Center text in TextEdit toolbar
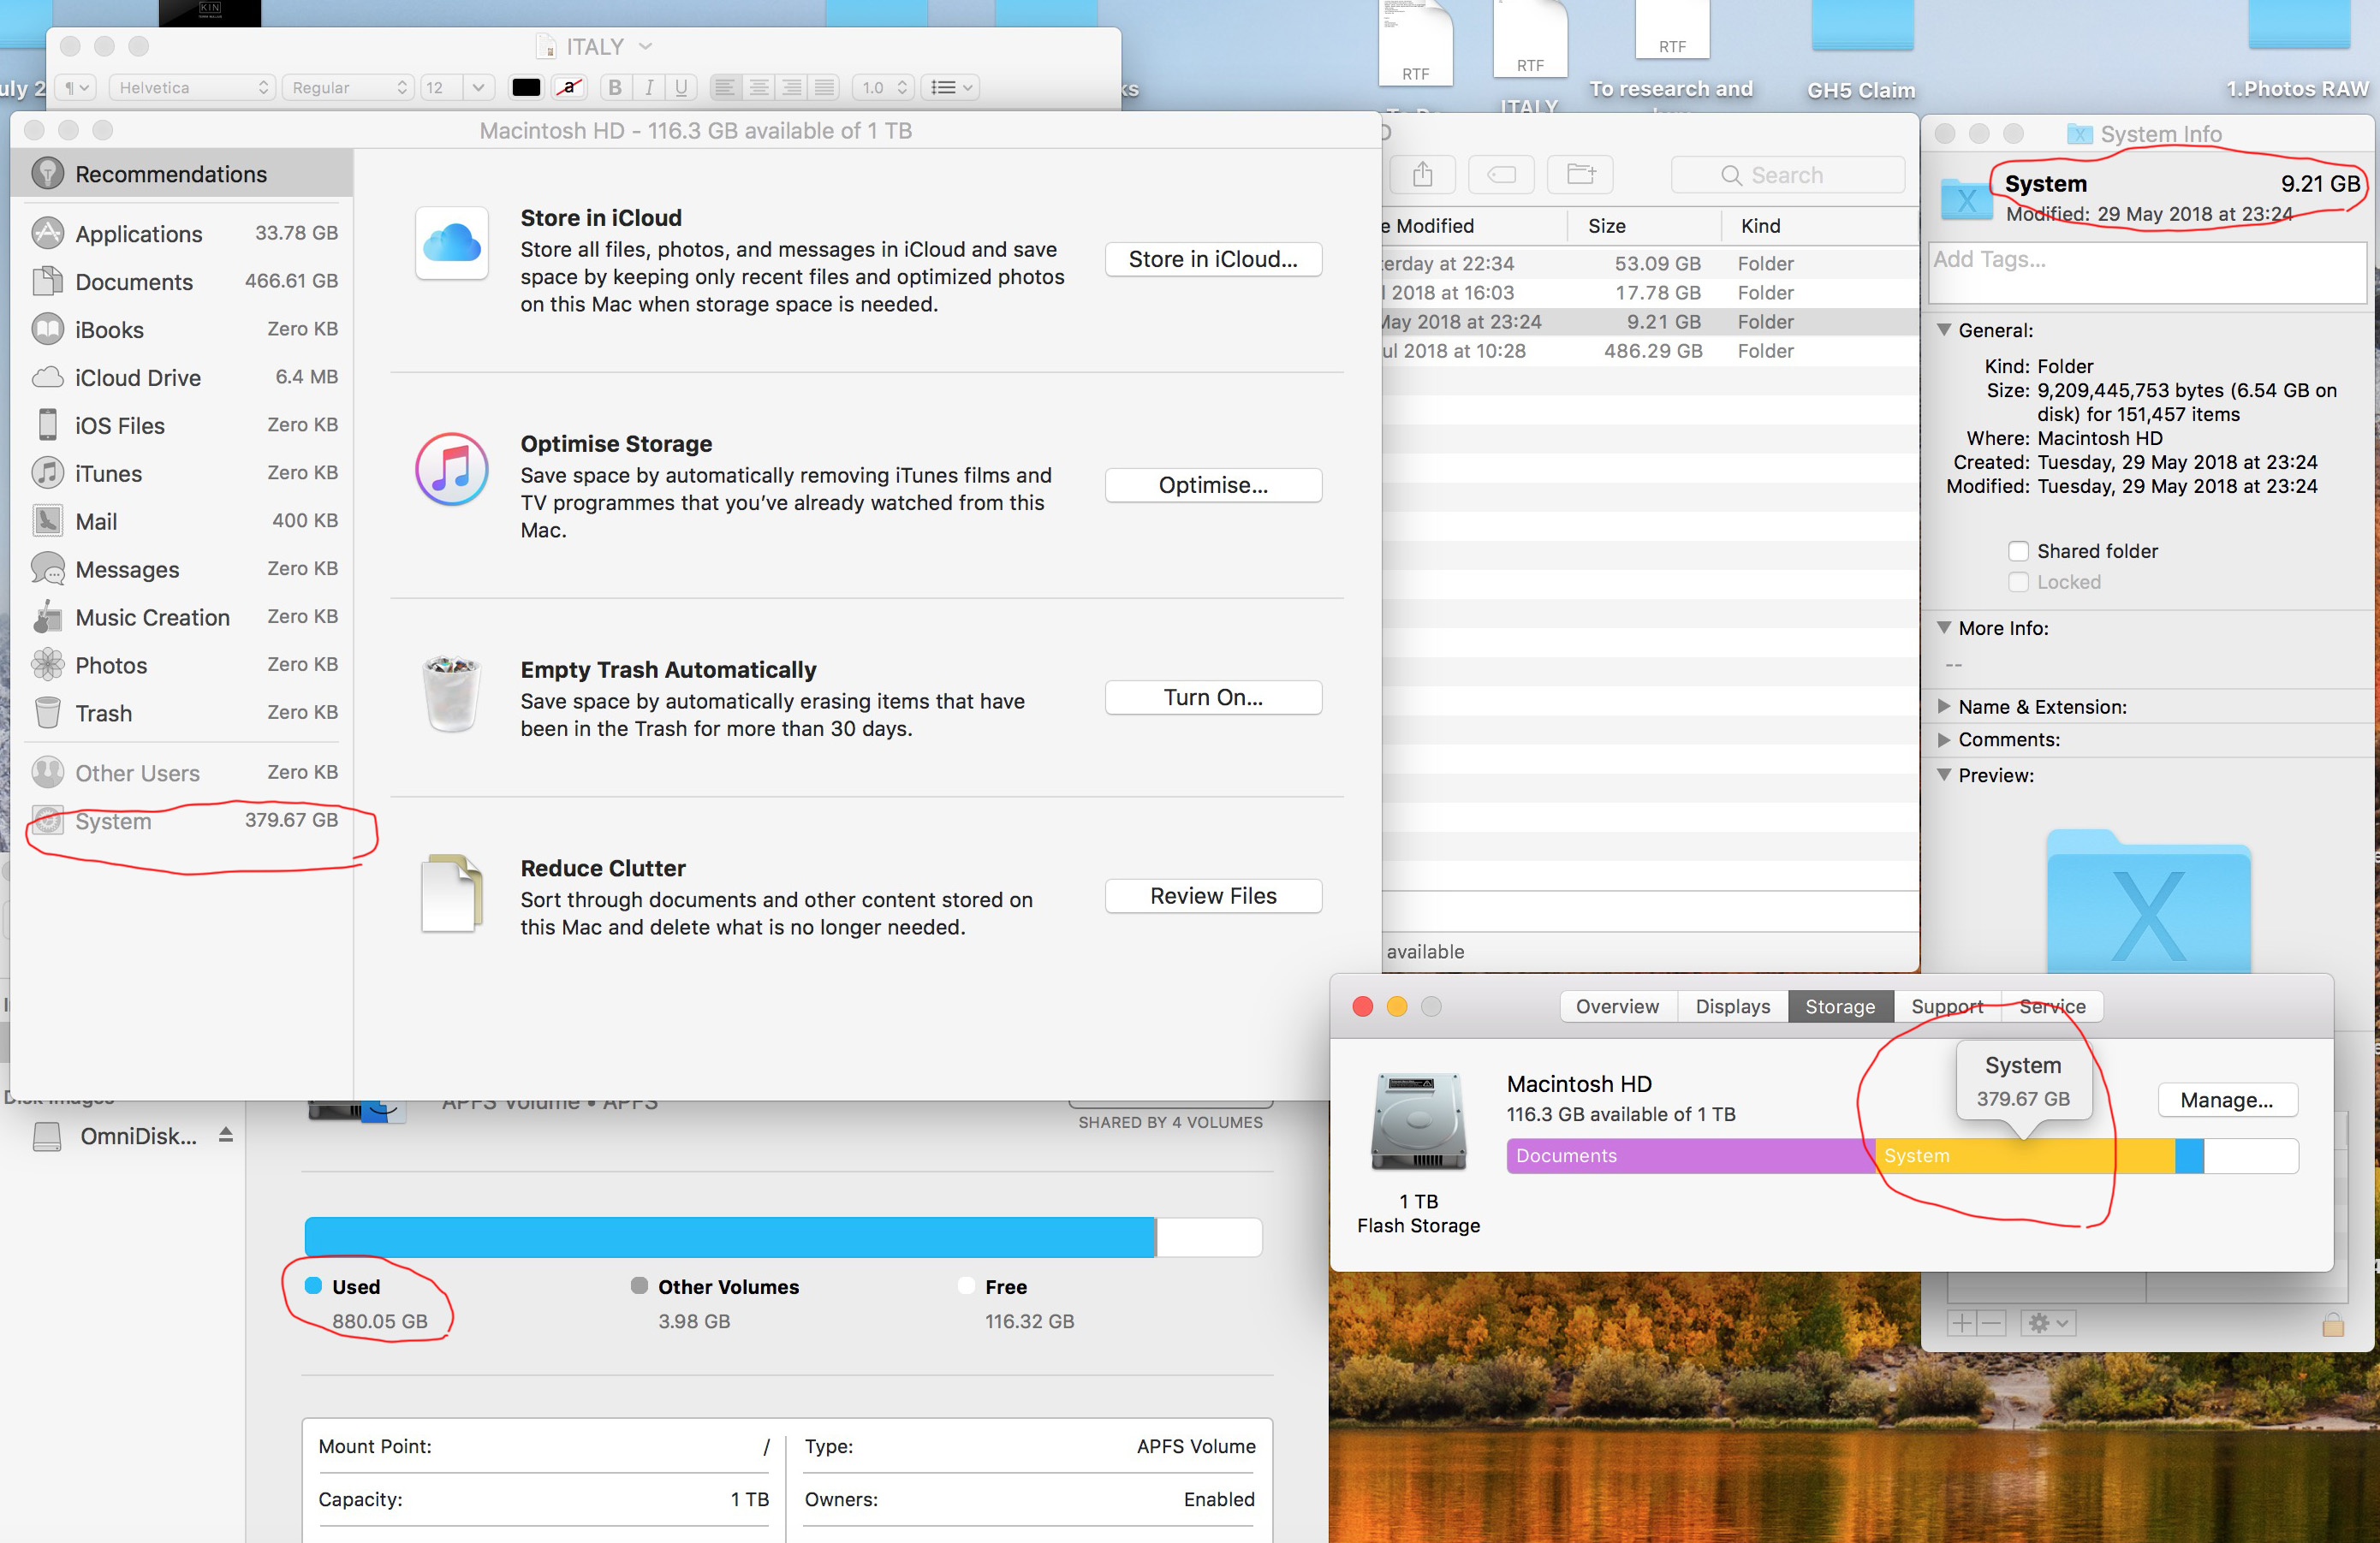 click(x=758, y=88)
